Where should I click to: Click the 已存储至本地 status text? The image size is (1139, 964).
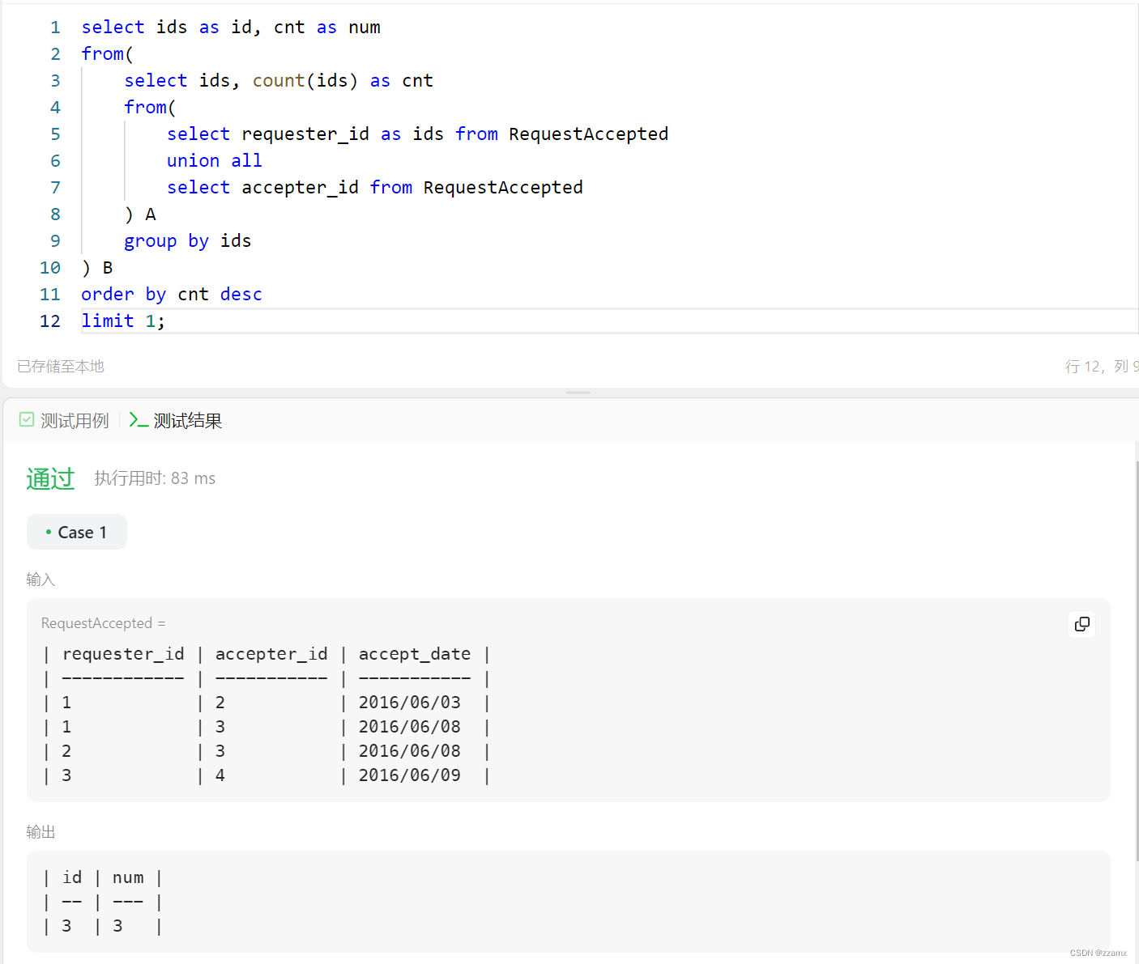click(61, 366)
